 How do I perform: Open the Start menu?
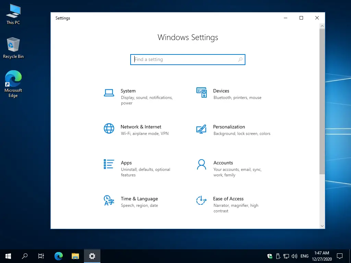[8, 256]
